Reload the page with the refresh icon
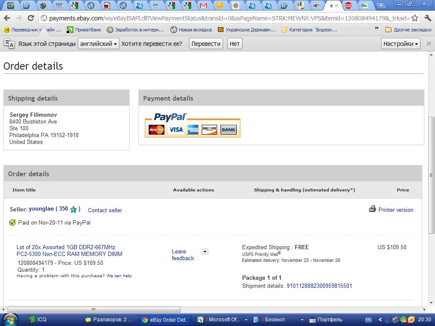This screenshot has width=435, height=326. (x=31, y=18)
